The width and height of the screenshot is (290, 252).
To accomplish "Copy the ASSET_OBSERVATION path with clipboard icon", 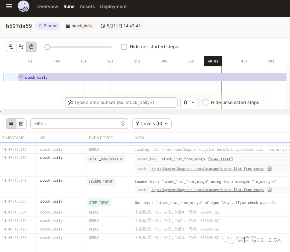I will [270, 168].
